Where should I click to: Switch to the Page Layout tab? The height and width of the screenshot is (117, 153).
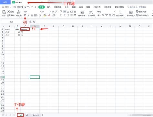click(57, 7)
